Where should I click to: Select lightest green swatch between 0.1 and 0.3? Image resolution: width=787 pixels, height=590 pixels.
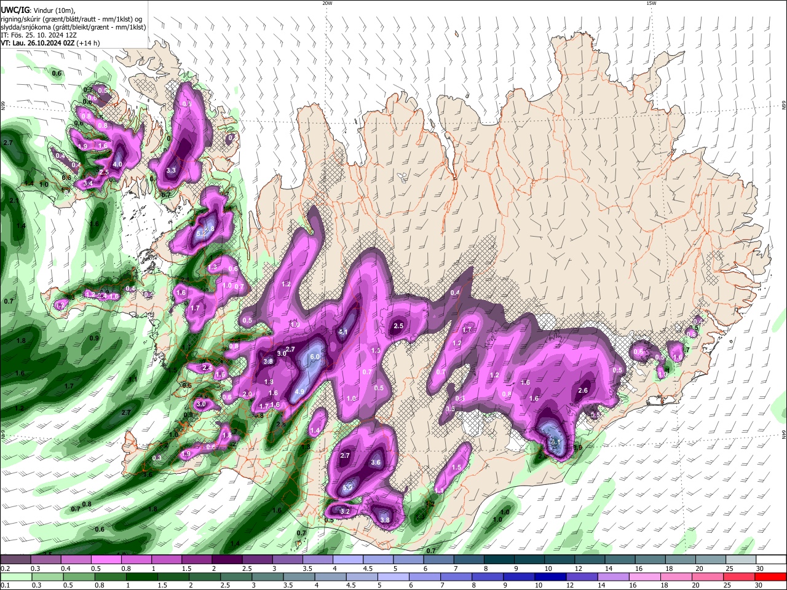16,576
